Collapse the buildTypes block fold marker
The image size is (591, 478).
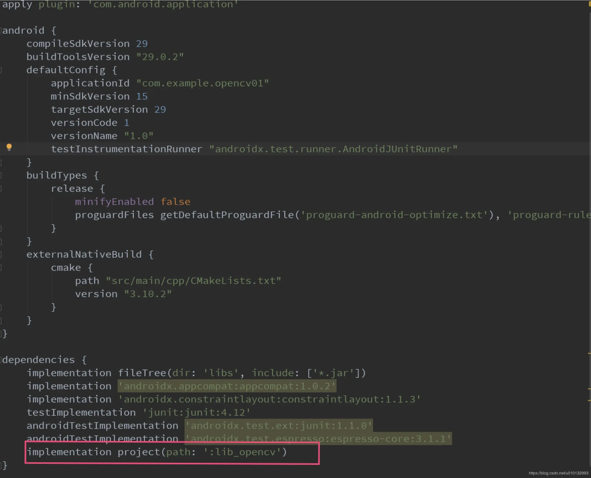(x=1, y=175)
